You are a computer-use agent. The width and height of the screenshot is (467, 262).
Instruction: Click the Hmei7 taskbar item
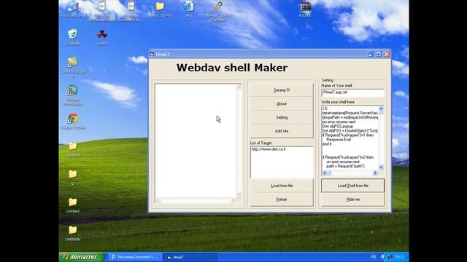(x=190, y=257)
